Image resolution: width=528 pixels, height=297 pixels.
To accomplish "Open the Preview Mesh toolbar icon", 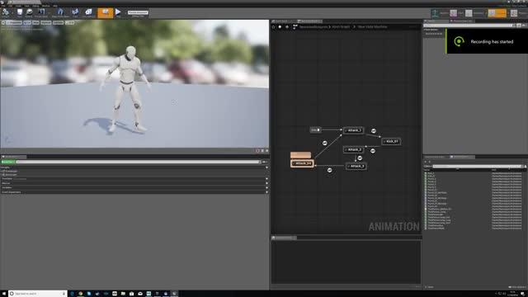I will pos(41,12).
